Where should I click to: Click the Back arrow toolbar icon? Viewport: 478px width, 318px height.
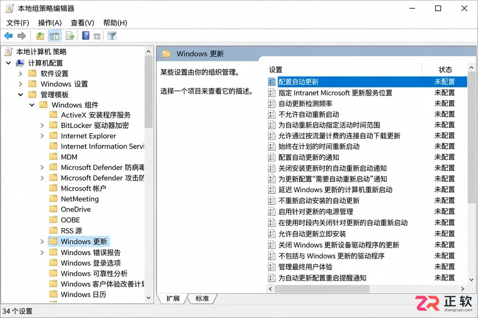pyautogui.click(x=9, y=36)
